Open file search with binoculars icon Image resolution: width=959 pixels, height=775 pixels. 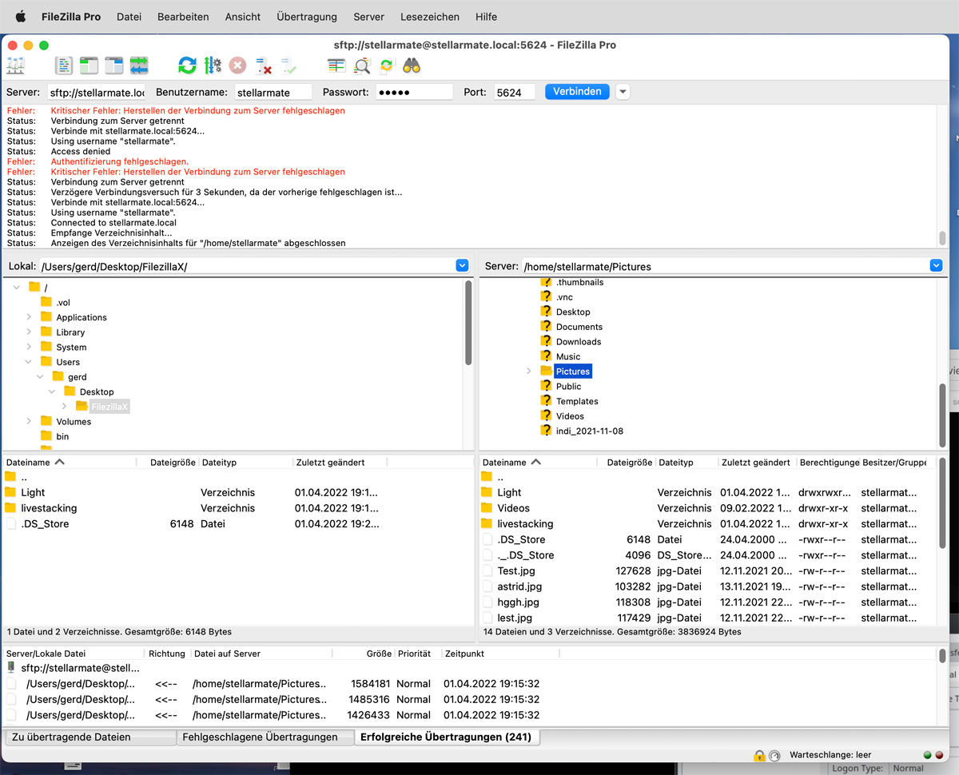(412, 66)
